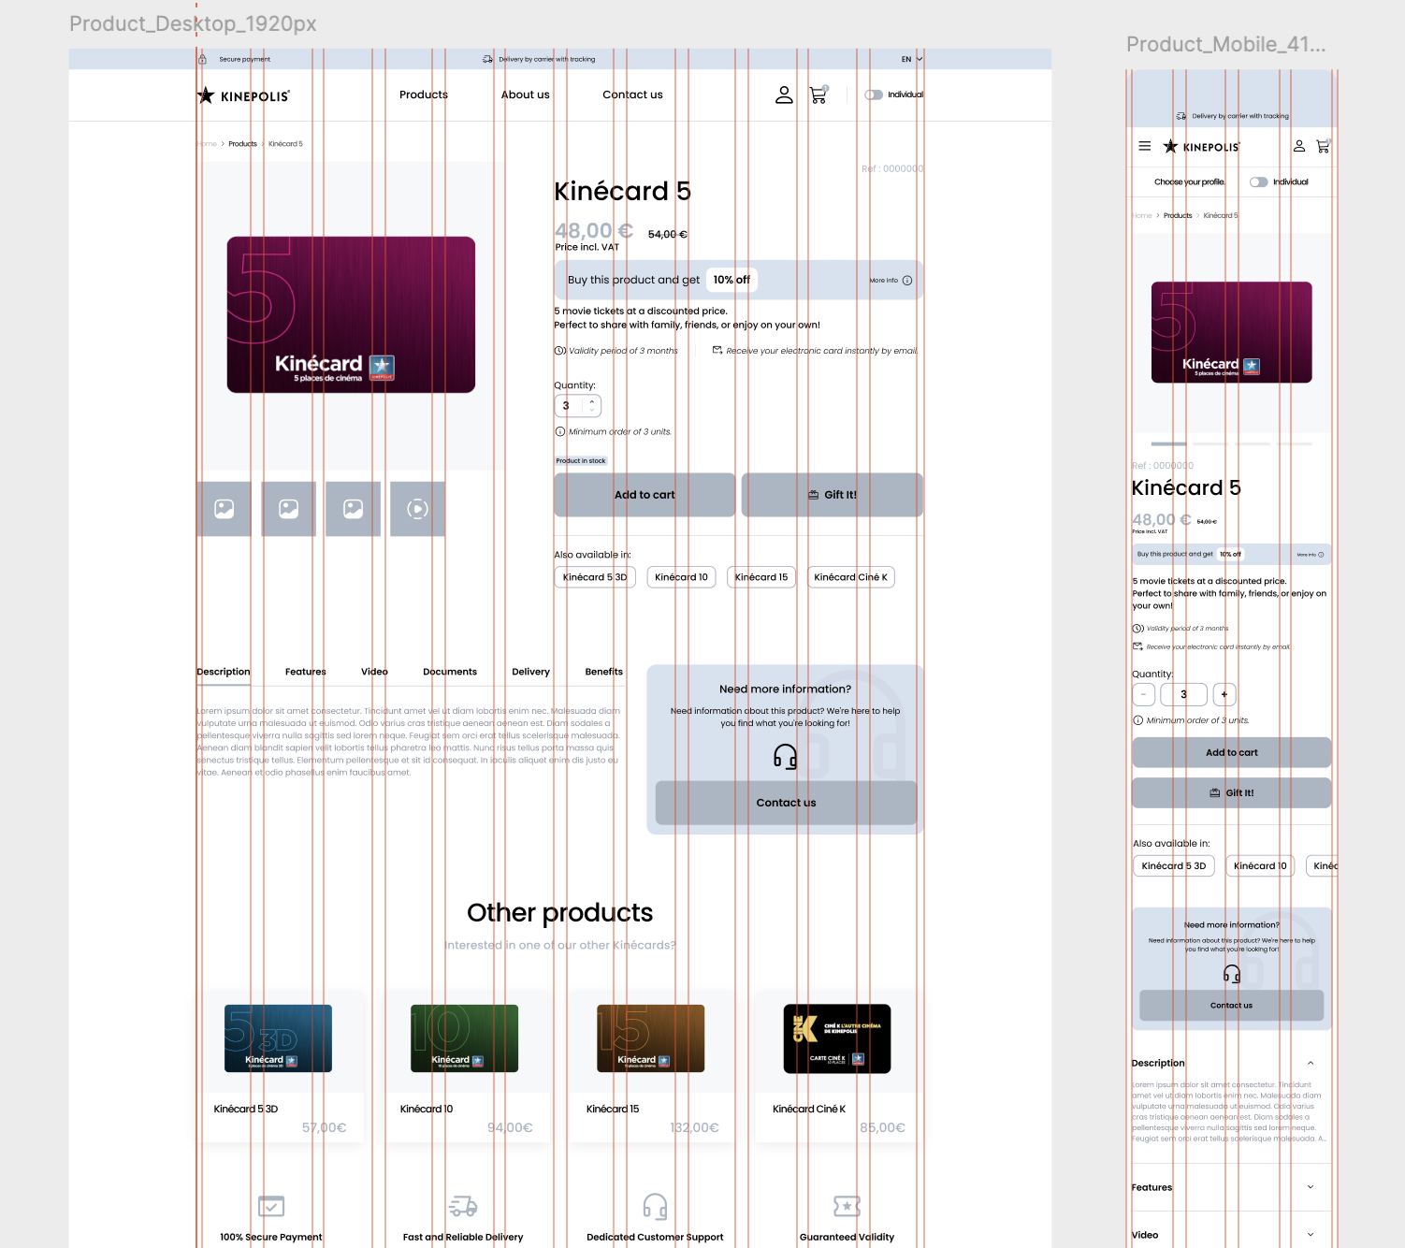Click the desktop quantity input showing 3
Viewport: 1405px width, 1248px height.
click(578, 406)
